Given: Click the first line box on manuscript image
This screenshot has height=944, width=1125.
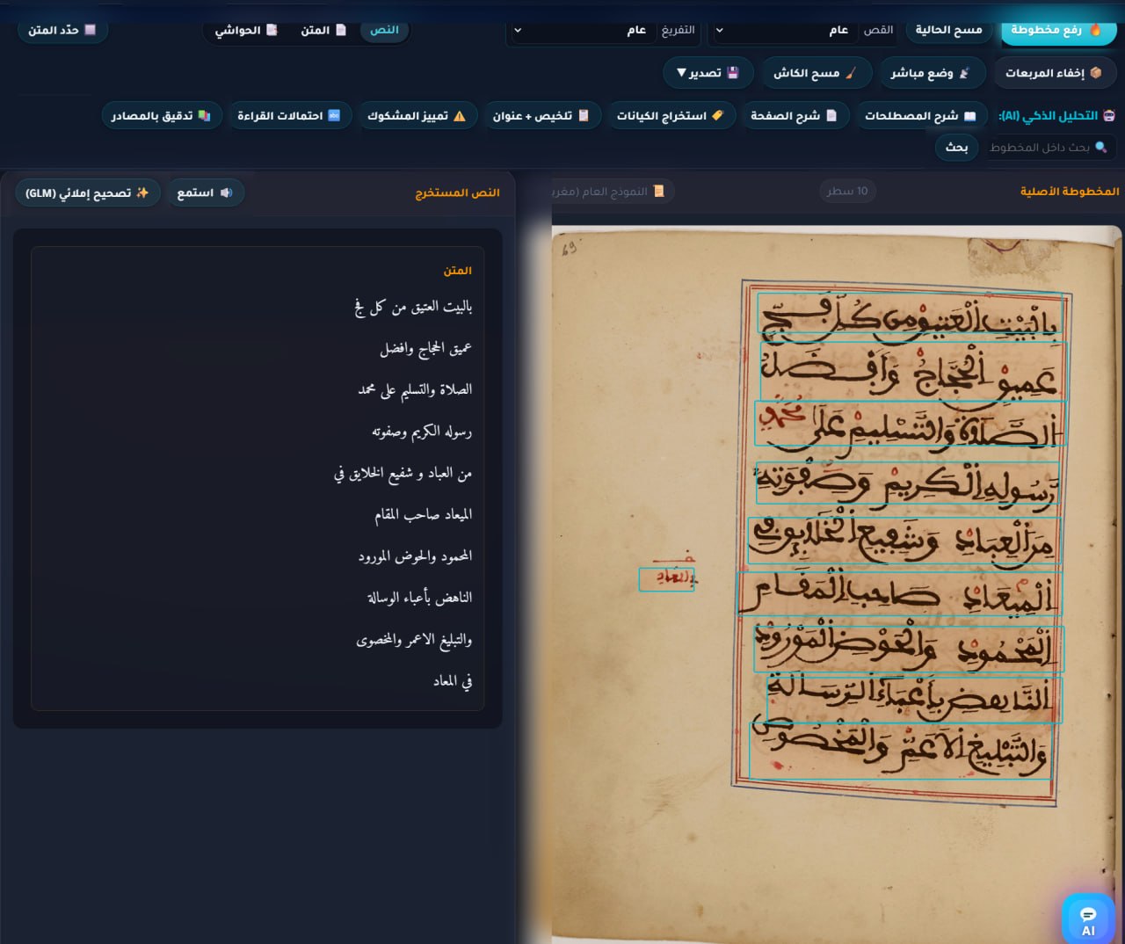Looking at the screenshot, I should click(x=911, y=313).
